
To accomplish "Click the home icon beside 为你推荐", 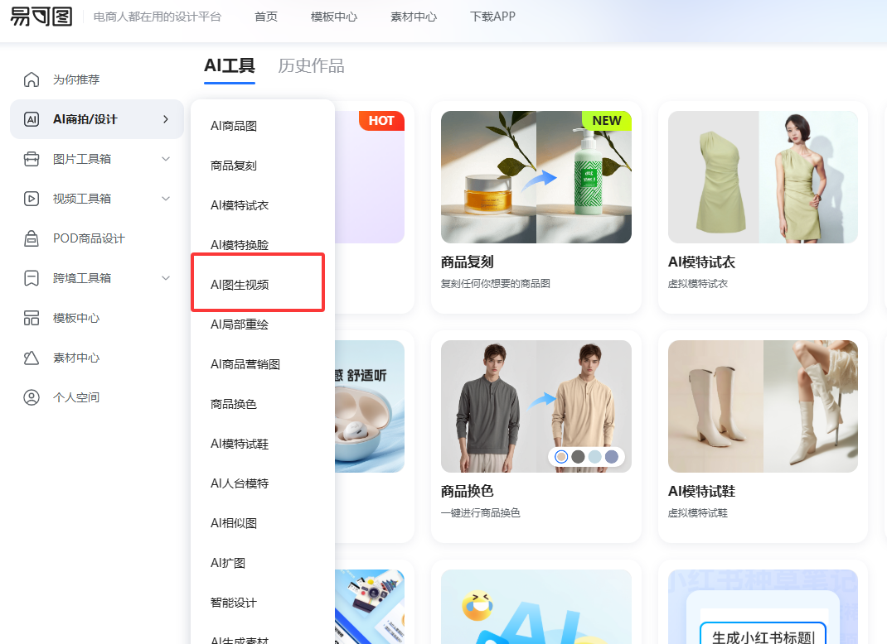I will (32, 79).
